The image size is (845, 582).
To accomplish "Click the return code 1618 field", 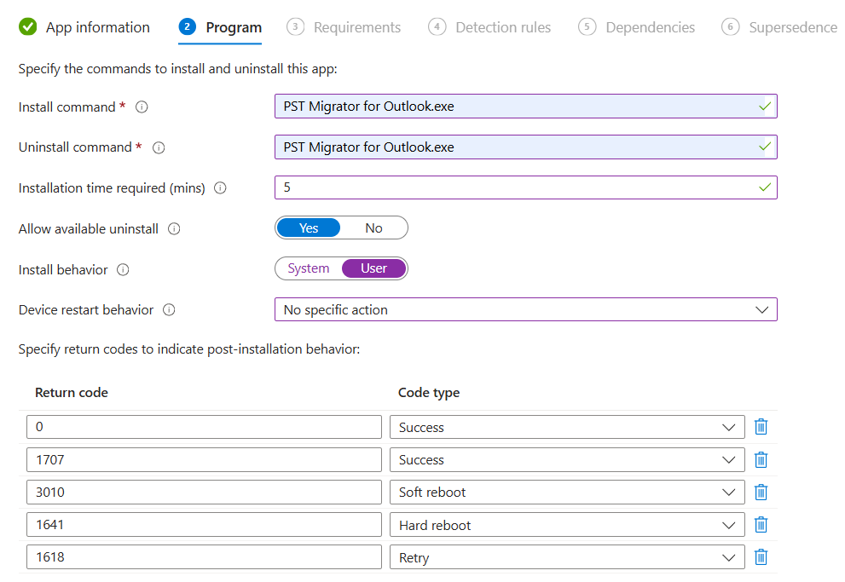I will point(204,556).
